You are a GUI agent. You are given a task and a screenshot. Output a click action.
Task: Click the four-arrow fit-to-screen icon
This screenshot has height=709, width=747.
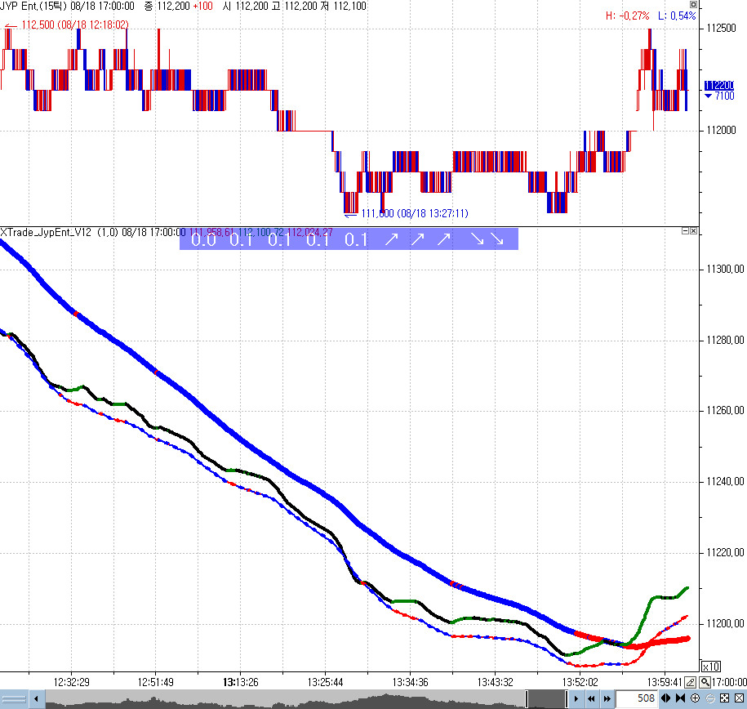tap(723, 698)
